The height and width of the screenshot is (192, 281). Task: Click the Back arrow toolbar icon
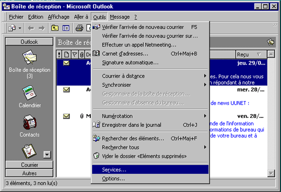click(31, 28)
